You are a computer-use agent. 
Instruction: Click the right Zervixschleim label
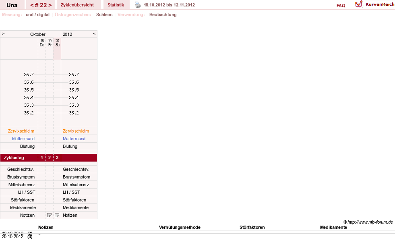pos(76,131)
